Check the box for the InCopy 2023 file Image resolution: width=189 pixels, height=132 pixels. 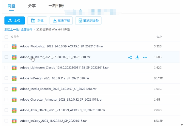pyautogui.click(x=6, y=121)
